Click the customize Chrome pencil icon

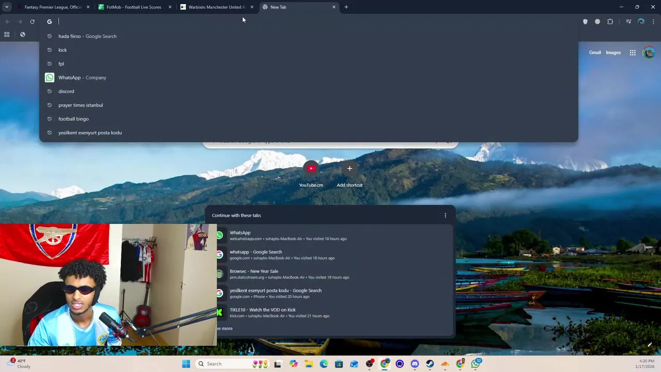click(650, 345)
